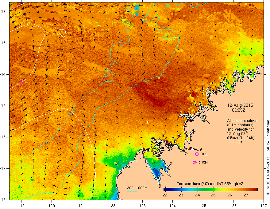Click the Argo legend circle symbol
This screenshot has height=209, width=270.
197,154
